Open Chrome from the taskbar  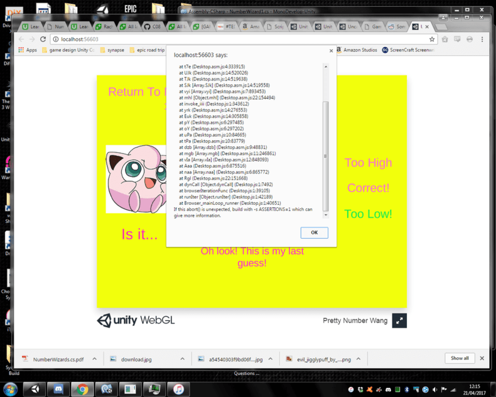pos(82,389)
